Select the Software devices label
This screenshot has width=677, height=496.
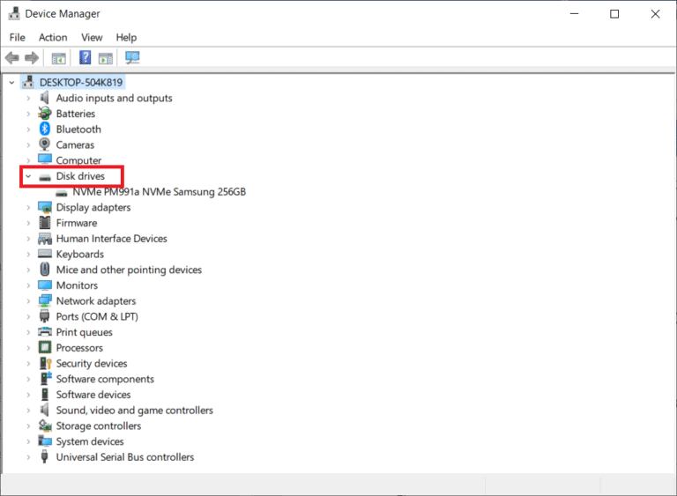pos(93,394)
